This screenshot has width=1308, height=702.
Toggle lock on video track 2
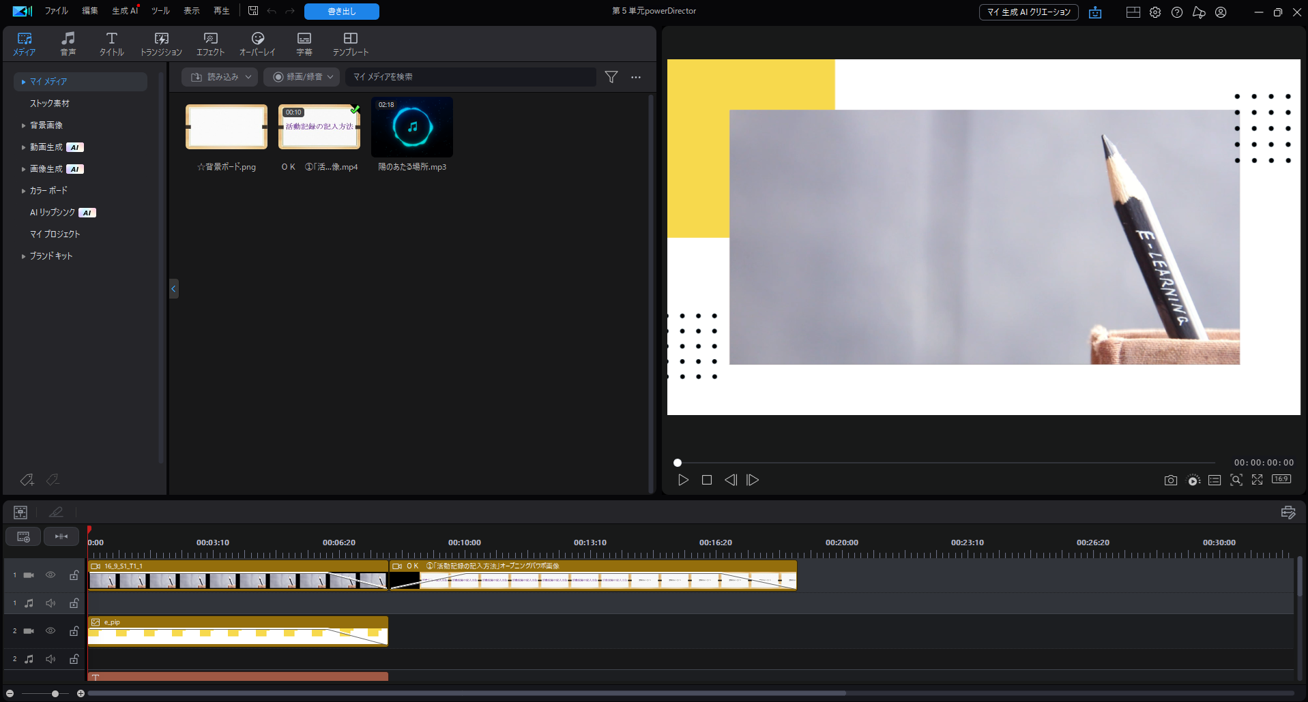coord(74,631)
